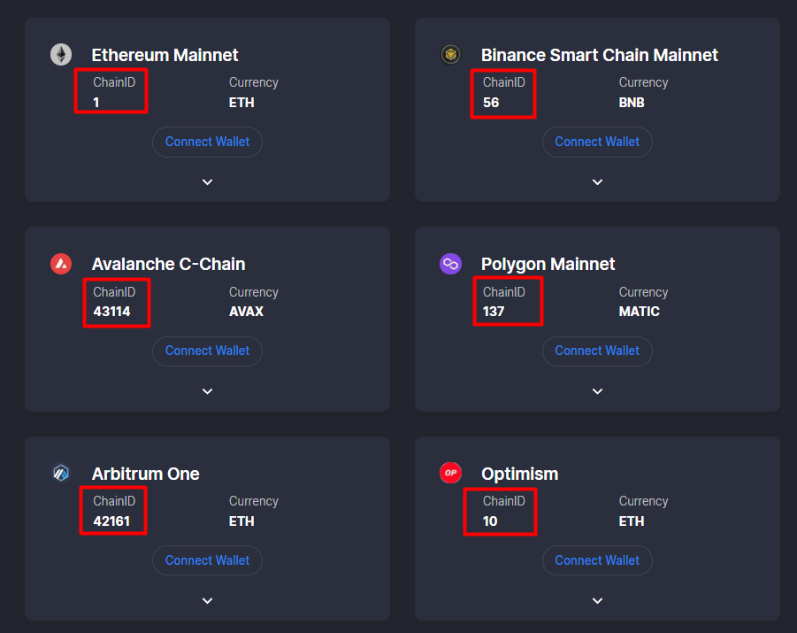Click the Avalanche C-Chain logo icon
Image resolution: width=797 pixels, height=633 pixels.
[61, 264]
